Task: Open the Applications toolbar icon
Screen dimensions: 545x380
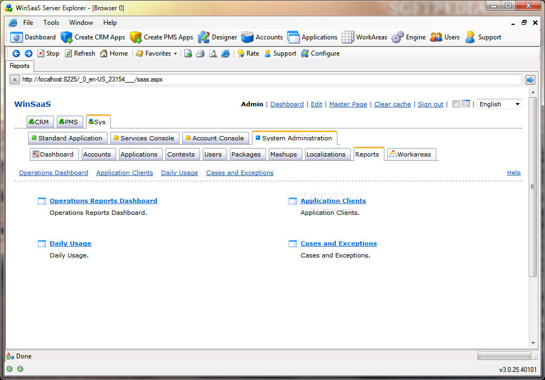Action: (x=294, y=37)
